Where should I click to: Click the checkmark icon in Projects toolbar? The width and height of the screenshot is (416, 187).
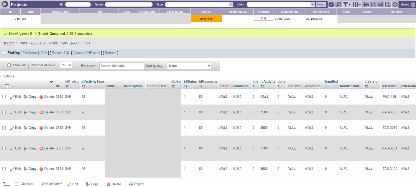click(x=331, y=4)
